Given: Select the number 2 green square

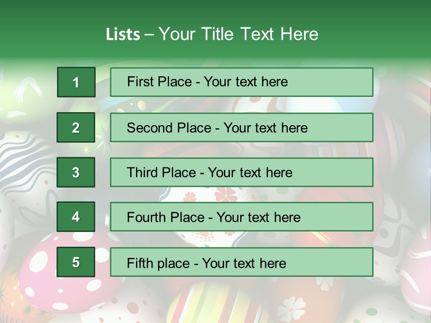Looking at the screenshot, I should pyautogui.click(x=76, y=127).
